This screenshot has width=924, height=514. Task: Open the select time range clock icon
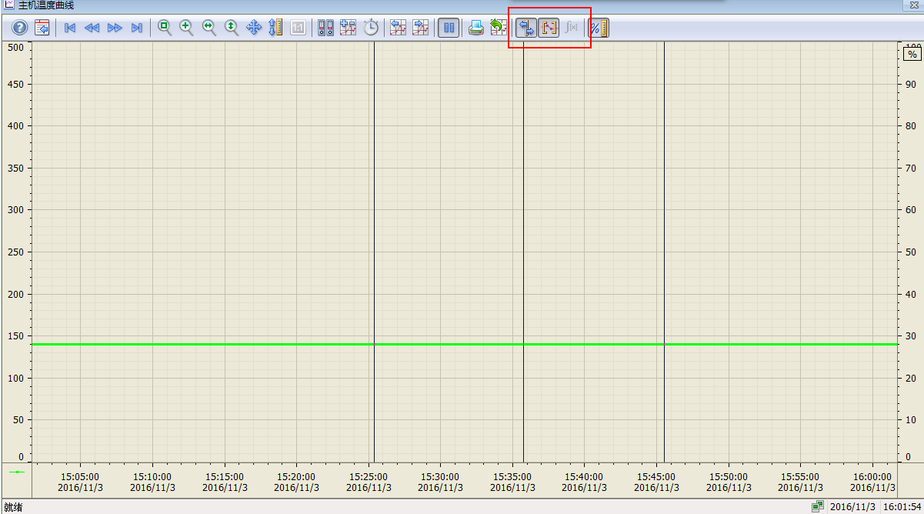coord(371,28)
